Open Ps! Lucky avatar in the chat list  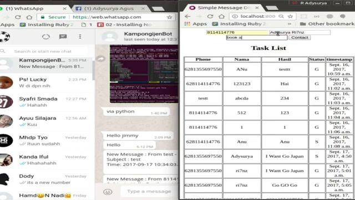(x=6, y=82)
